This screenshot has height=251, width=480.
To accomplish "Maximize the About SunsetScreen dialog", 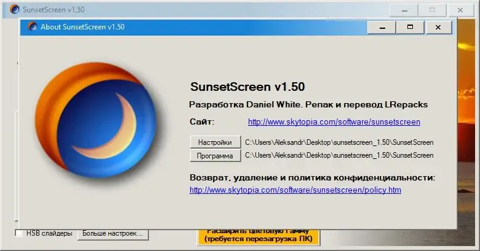I will coord(410,27).
